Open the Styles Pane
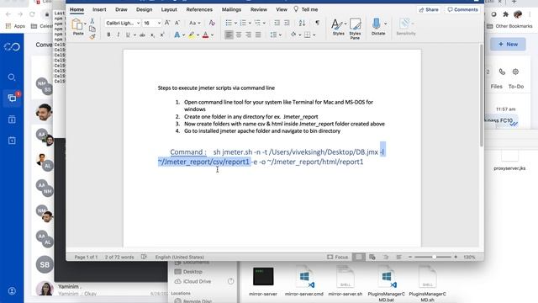This screenshot has height=303, width=538. (x=355, y=29)
